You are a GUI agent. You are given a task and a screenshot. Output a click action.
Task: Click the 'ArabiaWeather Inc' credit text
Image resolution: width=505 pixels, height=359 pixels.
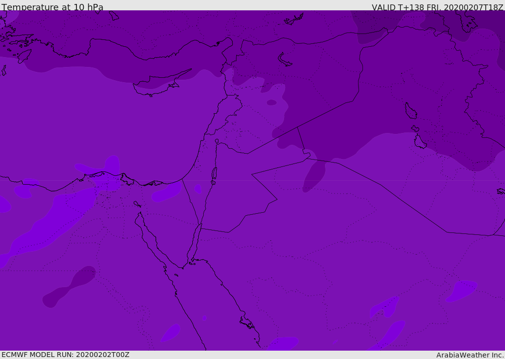tap(469, 355)
